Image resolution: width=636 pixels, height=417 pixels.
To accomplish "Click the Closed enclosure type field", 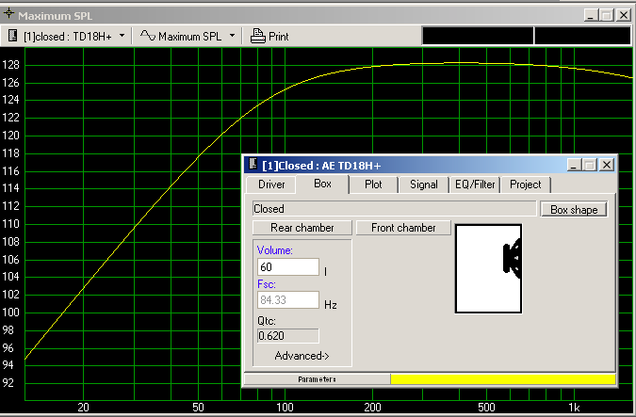I will (394, 209).
